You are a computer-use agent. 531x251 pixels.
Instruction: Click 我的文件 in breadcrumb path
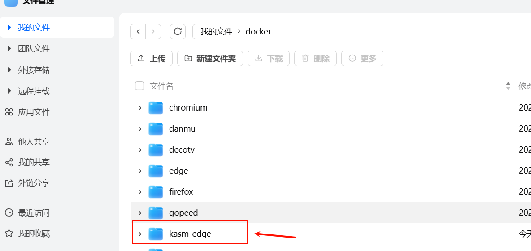point(216,32)
